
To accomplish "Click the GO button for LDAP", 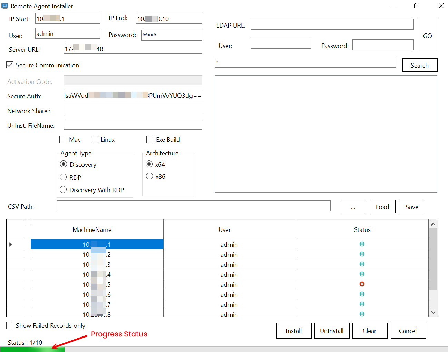I will [x=428, y=36].
